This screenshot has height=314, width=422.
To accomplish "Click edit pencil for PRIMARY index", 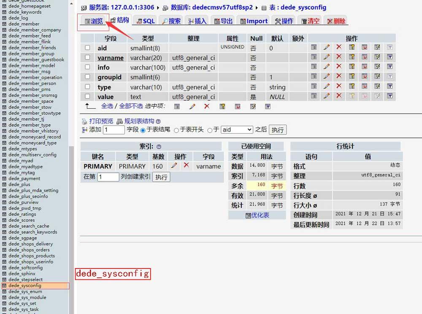I will click(x=174, y=165).
